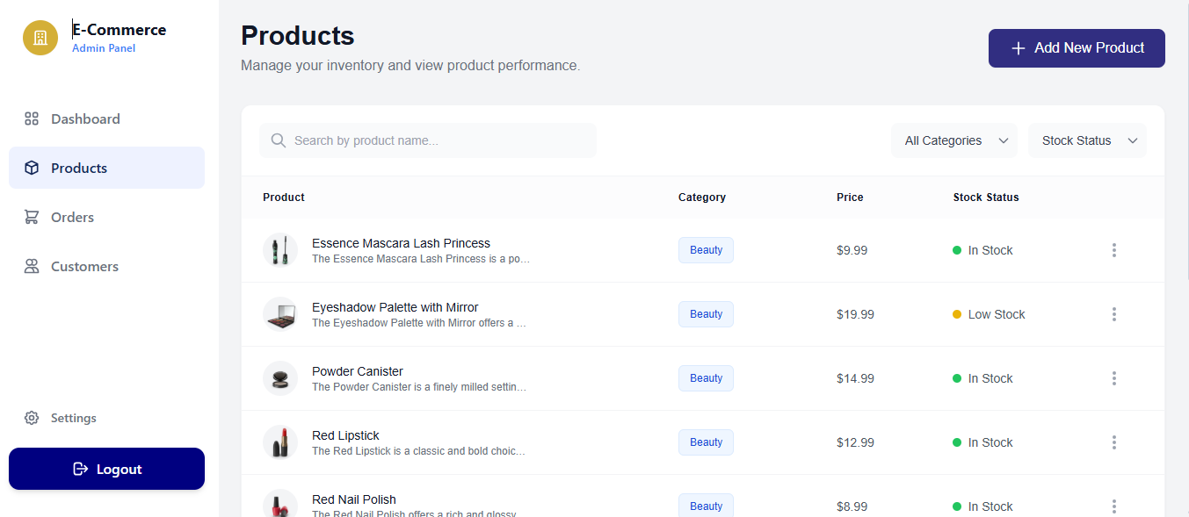
Task: Open Orders in the sidebar
Action: coord(106,217)
